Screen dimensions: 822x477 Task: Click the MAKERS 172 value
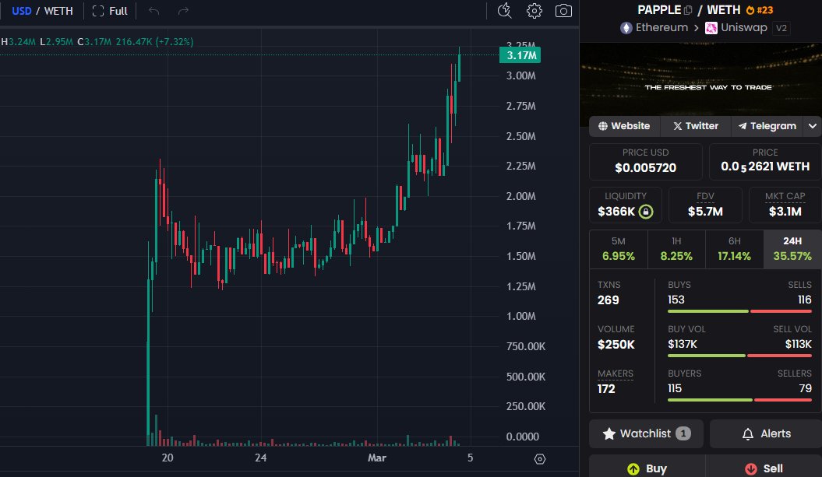606,388
